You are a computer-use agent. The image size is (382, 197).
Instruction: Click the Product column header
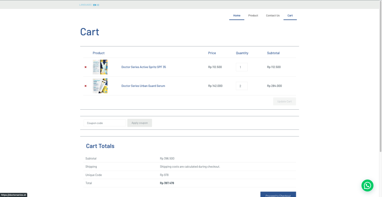pyautogui.click(x=98, y=53)
